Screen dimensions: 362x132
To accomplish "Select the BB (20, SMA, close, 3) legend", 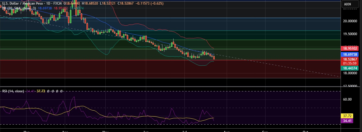I will (x=19, y=8).
